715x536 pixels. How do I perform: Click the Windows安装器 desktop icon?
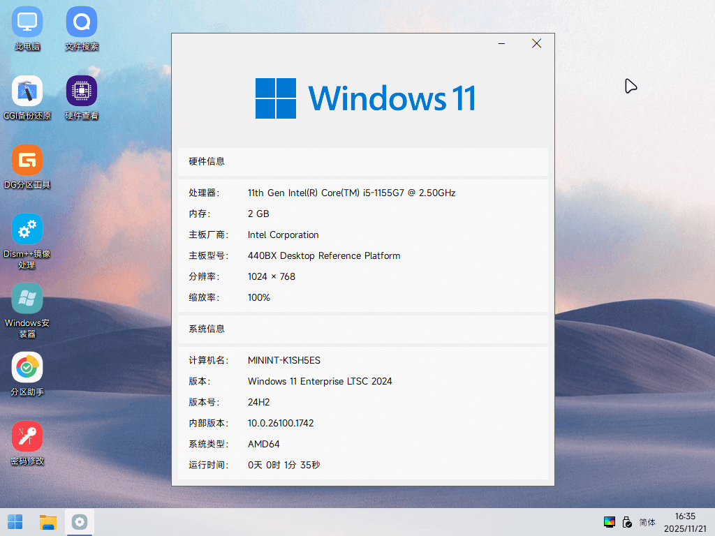(27, 311)
